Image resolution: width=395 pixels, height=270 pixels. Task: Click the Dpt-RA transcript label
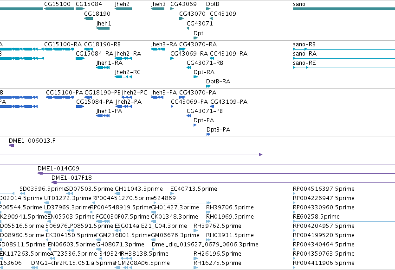click(x=204, y=72)
